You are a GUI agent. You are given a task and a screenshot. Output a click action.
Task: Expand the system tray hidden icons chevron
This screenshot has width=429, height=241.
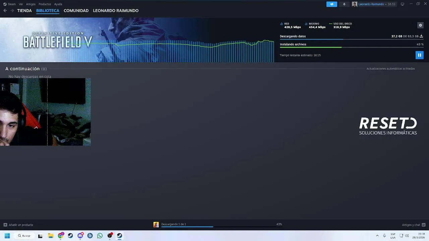click(377, 236)
